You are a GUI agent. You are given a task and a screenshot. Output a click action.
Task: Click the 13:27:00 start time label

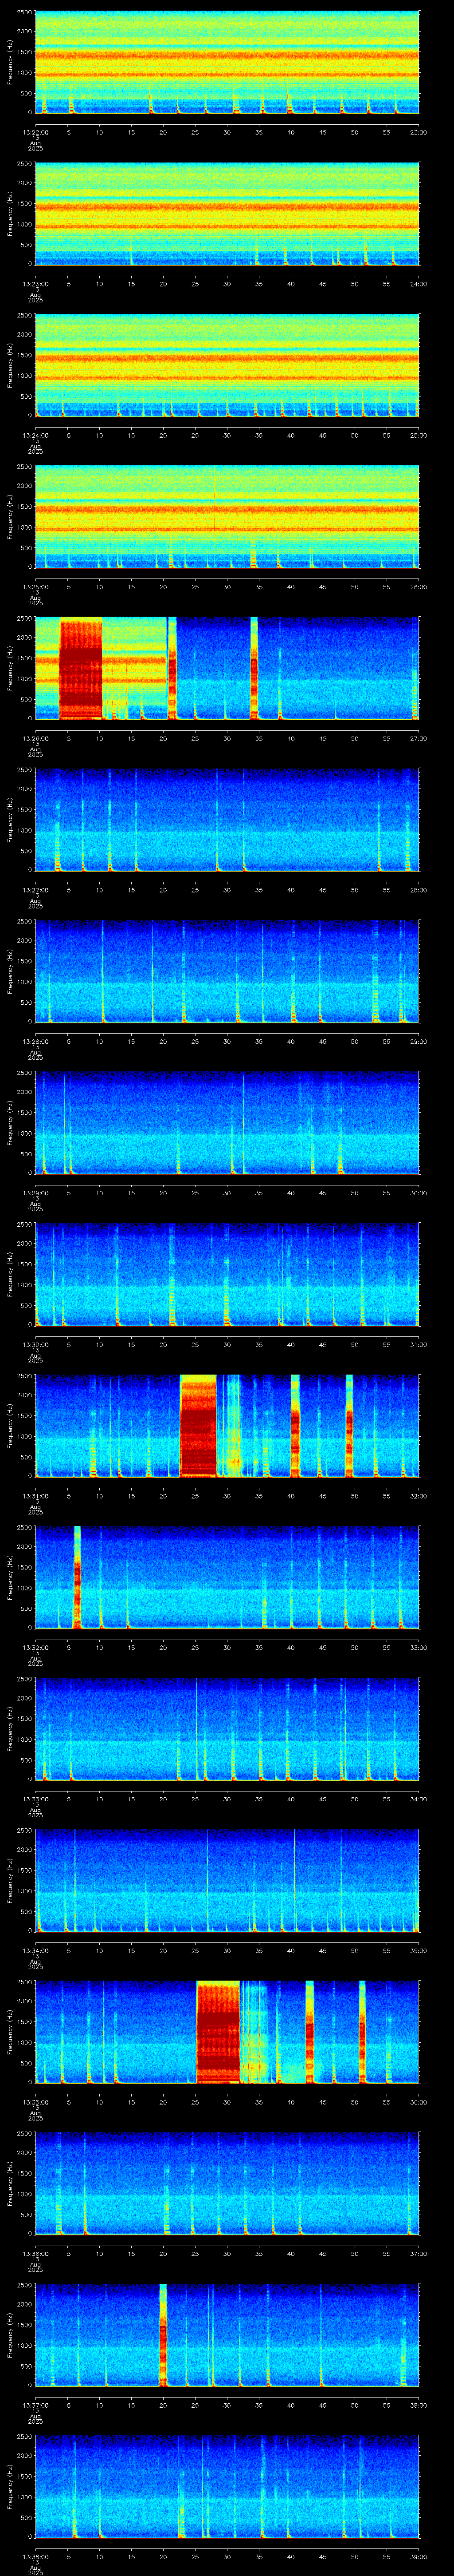pyautogui.click(x=35, y=890)
